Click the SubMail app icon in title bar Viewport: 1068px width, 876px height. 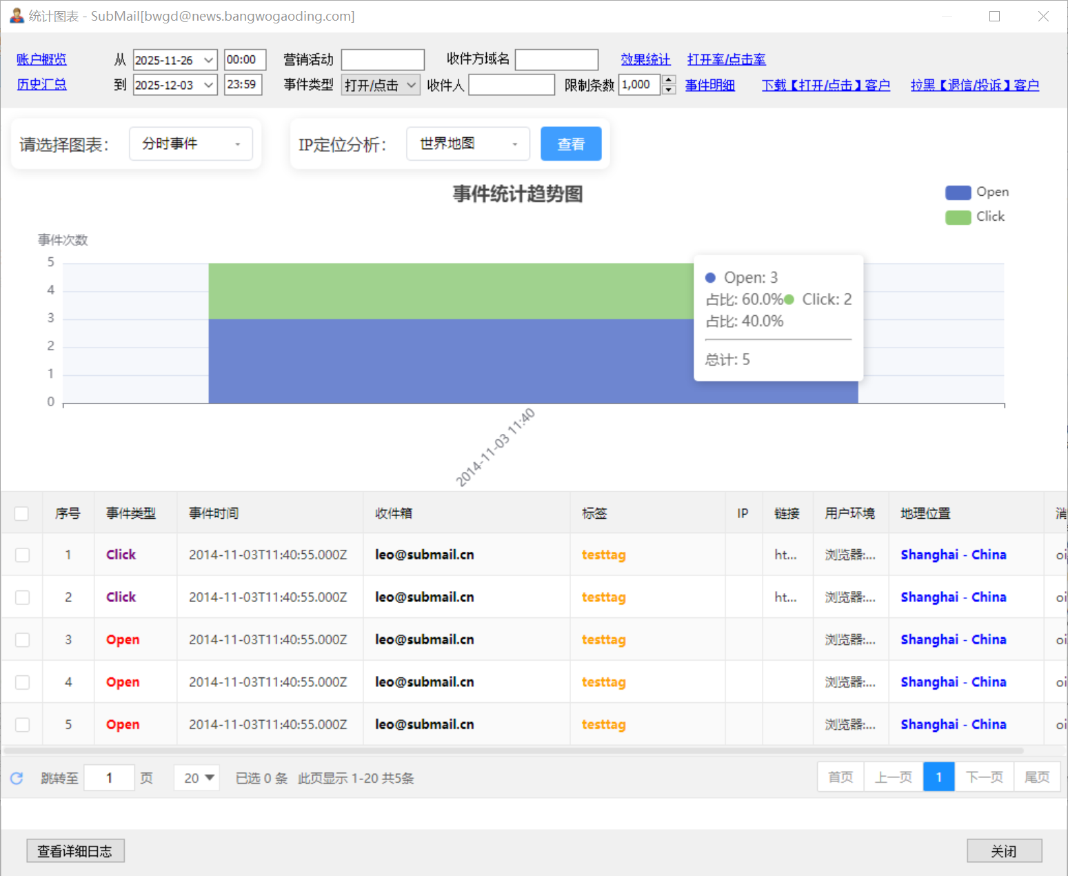pos(17,16)
